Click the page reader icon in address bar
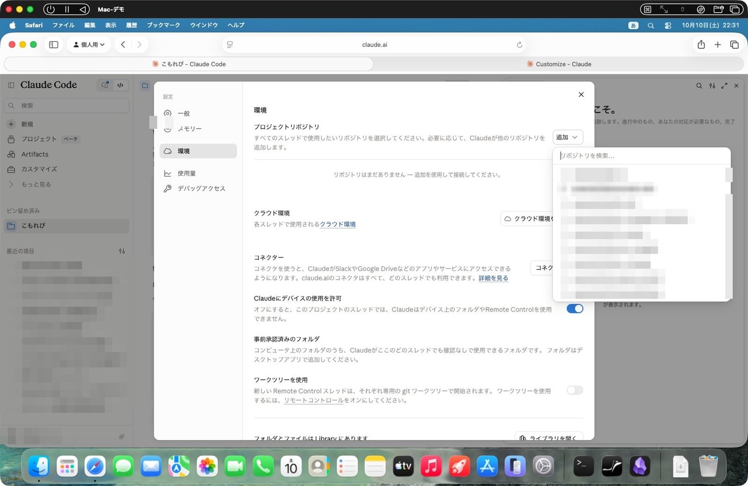 click(x=230, y=45)
